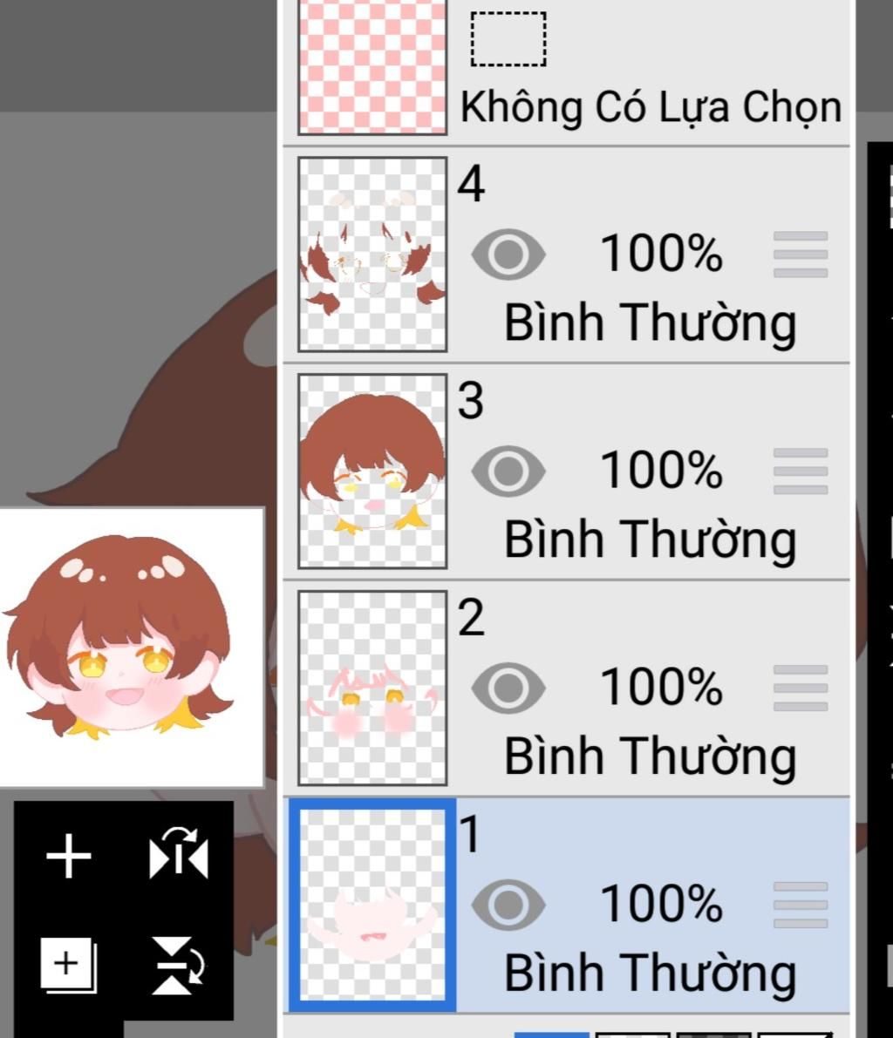Toggle visibility of layer 1
Screen dimensions: 893x1038
[508, 905]
